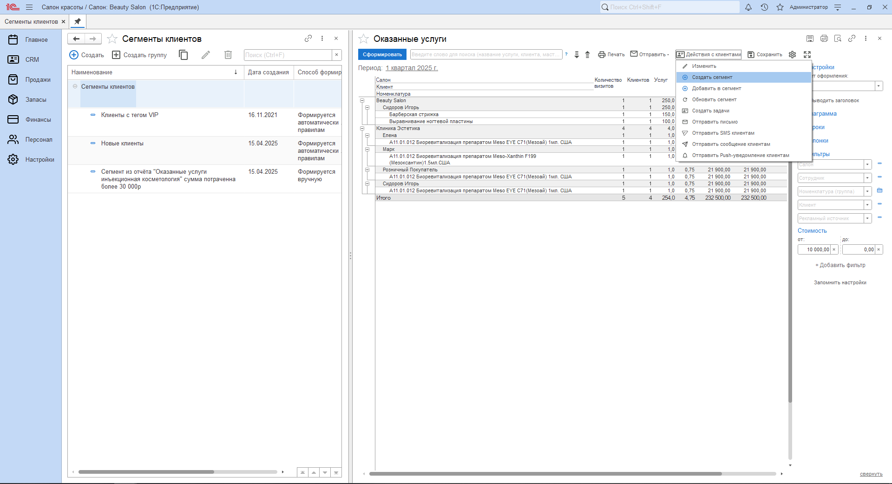Choose Создать сегмент menu item
This screenshot has height=484, width=892.
743,77
